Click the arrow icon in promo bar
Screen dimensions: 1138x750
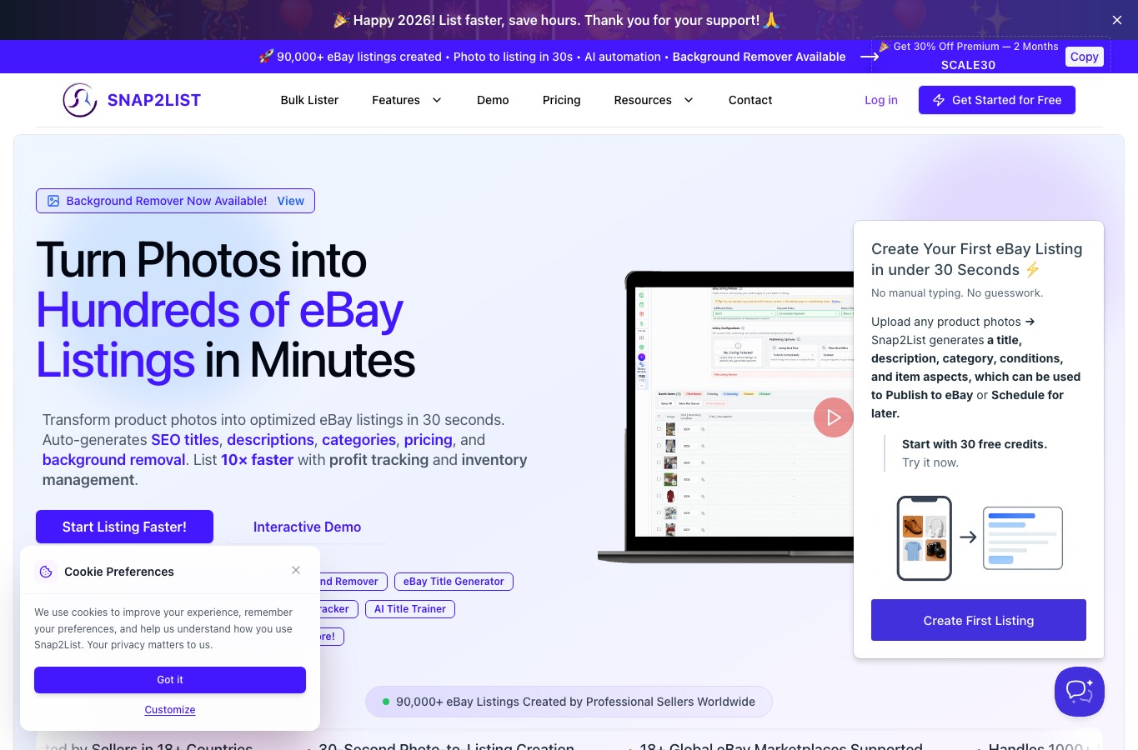[x=870, y=57]
